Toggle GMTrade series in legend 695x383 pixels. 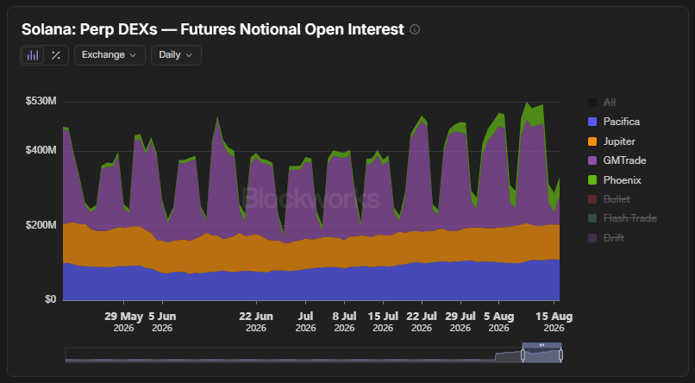click(617, 160)
